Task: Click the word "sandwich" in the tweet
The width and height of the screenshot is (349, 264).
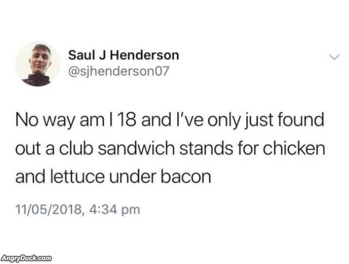Action: [136, 148]
